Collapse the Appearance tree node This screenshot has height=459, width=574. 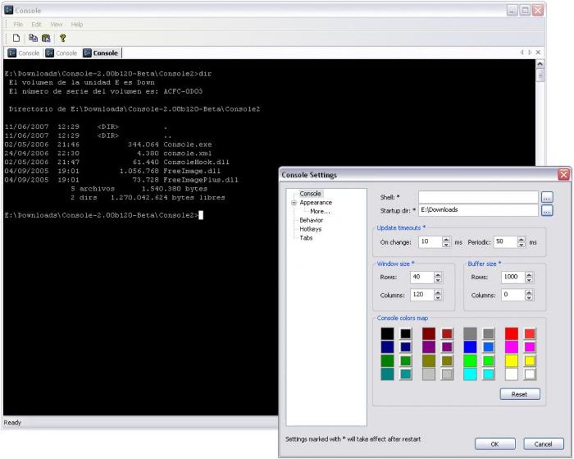294,203
